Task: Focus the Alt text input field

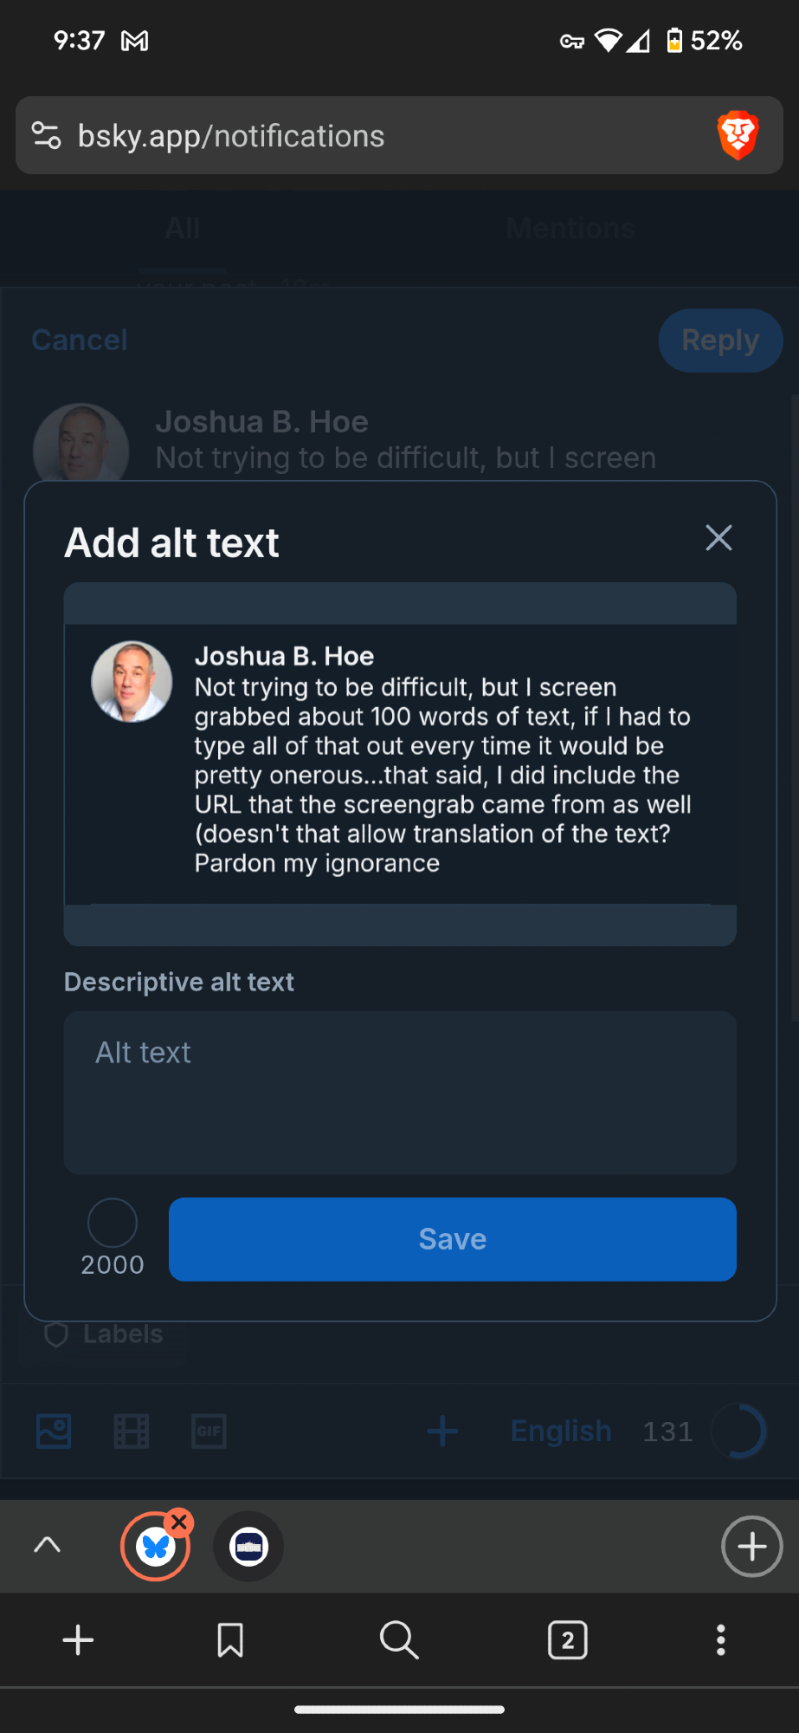Action: pyautogui.click(x=400, y=1092)
